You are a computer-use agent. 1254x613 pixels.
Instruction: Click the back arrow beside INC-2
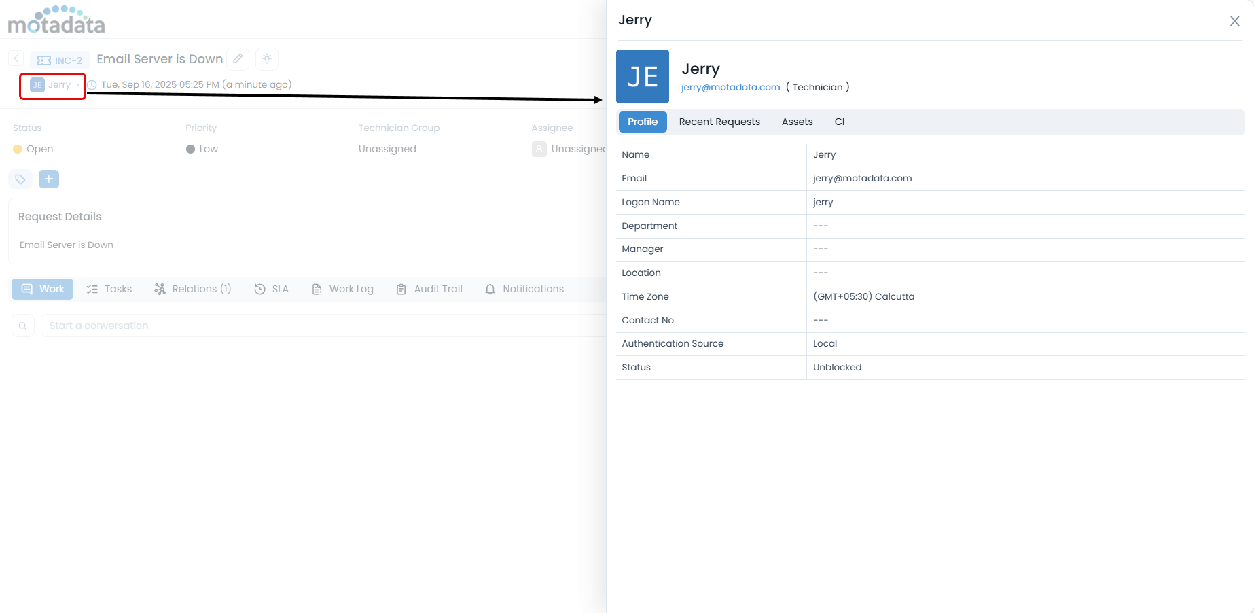coord(16,59)
